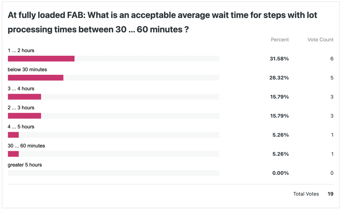Click the short 4 ... 5 hours bar
Screen dimensions: 342x210
[13, 135]
